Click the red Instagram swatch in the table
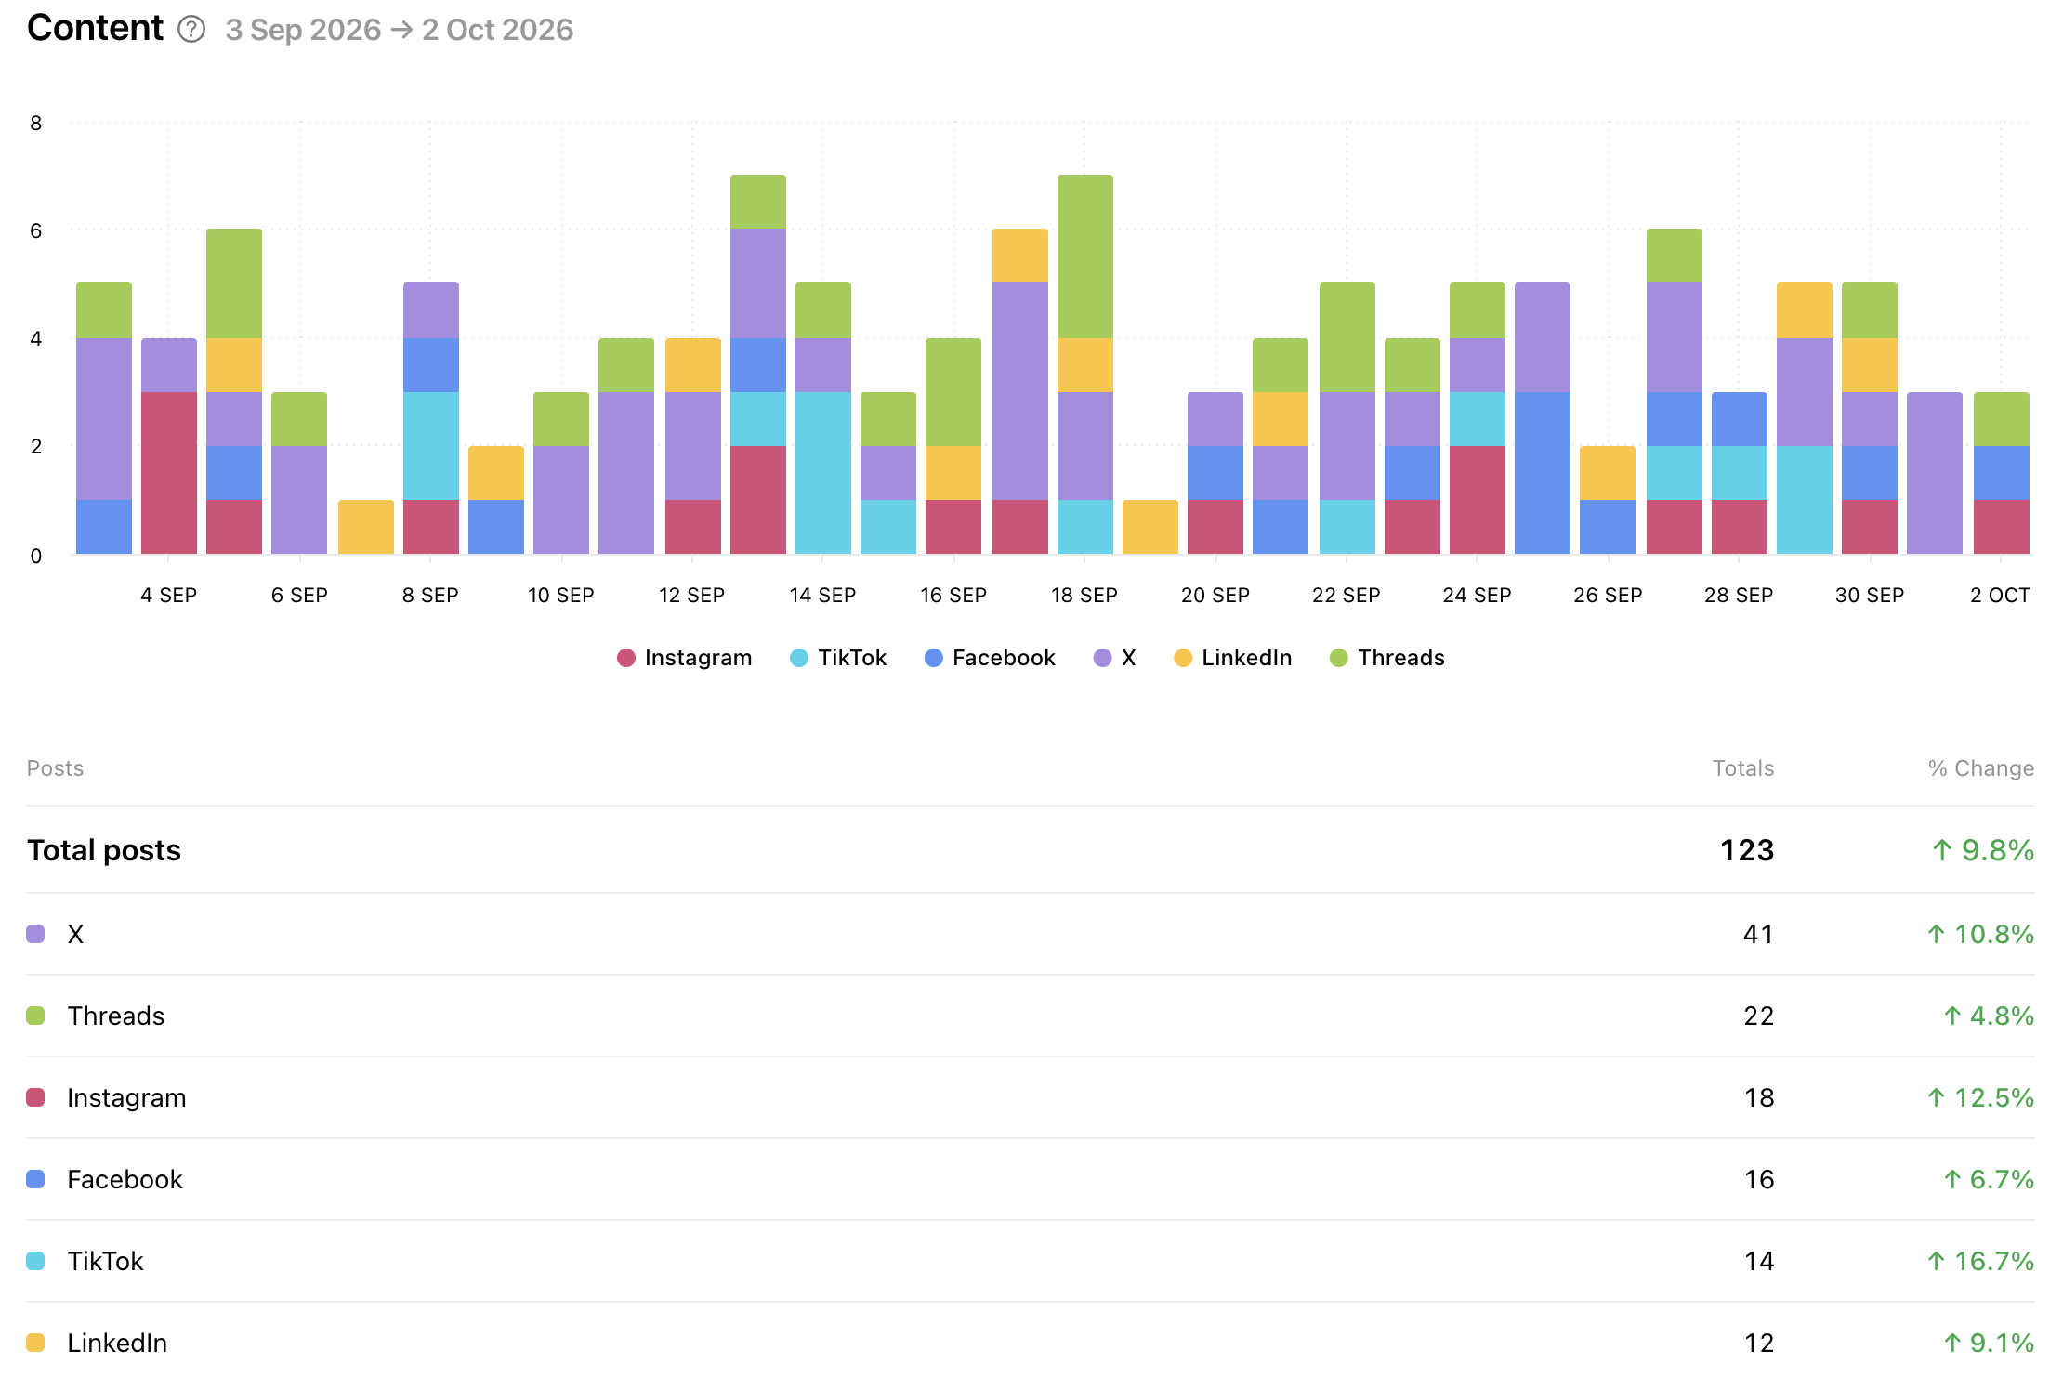The image size is (2063, 1377). [35, 1097]
